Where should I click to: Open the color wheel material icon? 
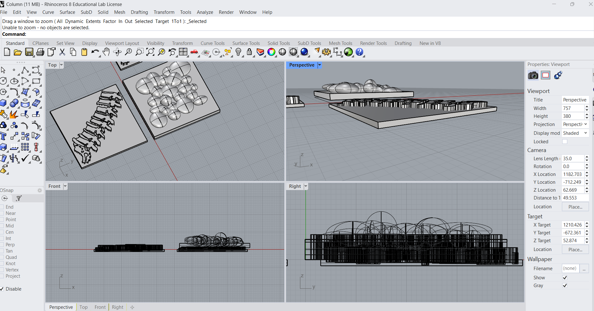click(271, 52)
